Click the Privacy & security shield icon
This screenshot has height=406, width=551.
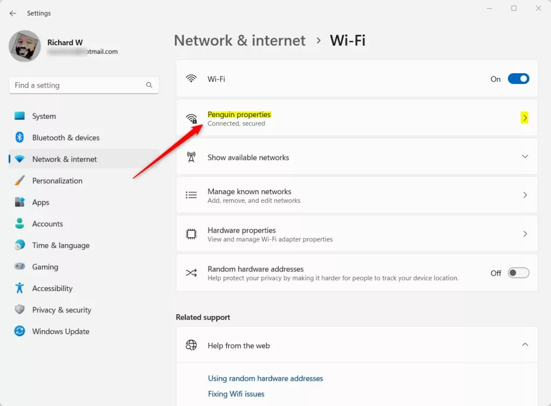click(20, 310)
